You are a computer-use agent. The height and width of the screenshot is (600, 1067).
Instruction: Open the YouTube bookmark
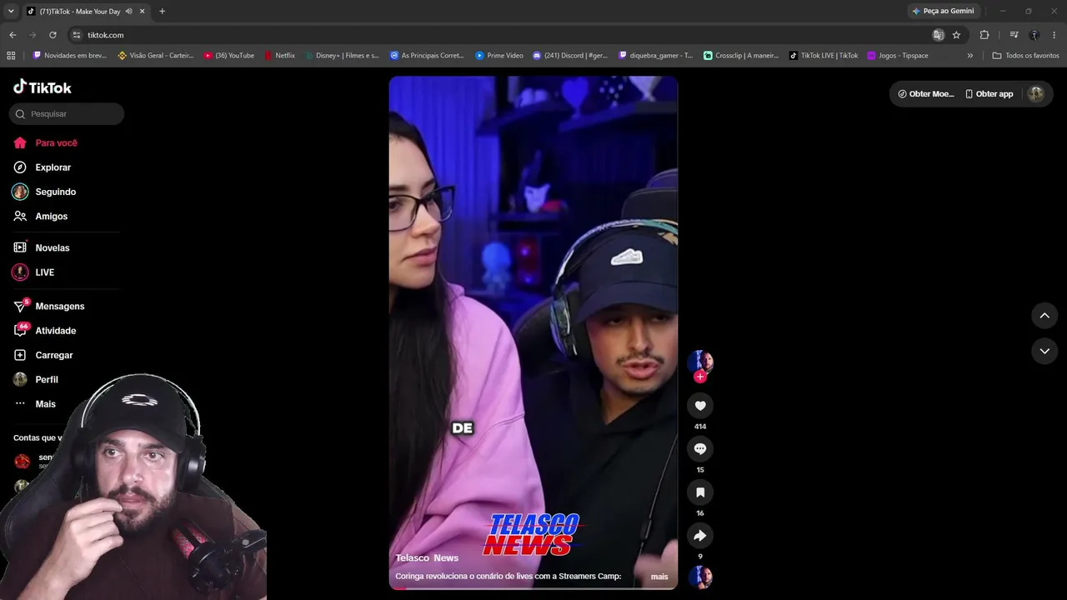click(x=229, y=56)
